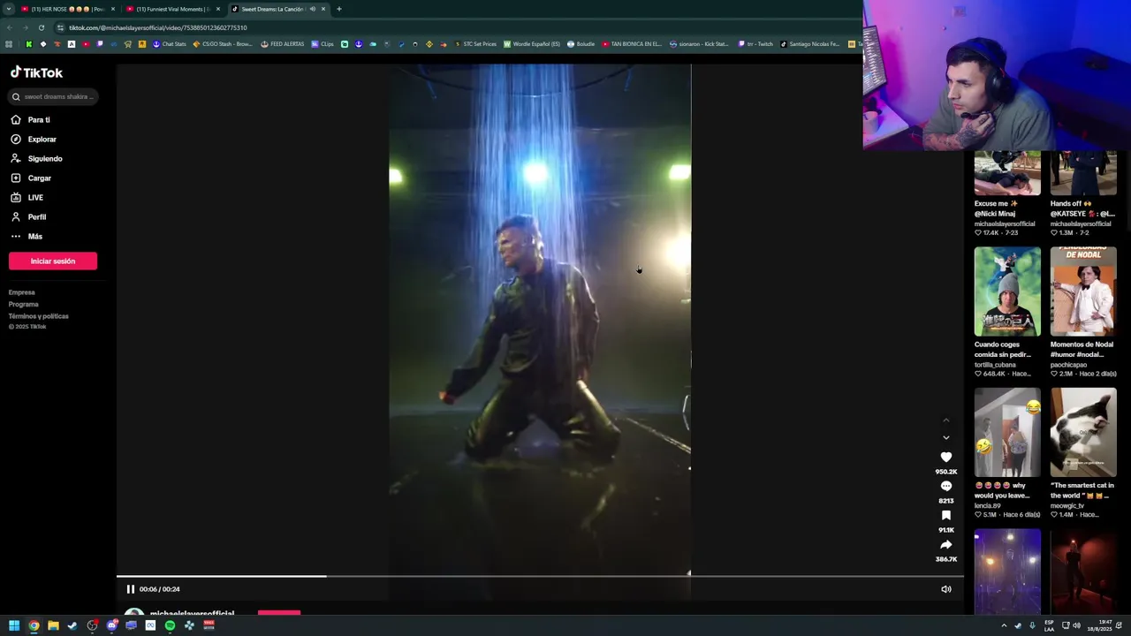Show hidden tray icons chevron
This screenshot has height=636, width=1131.
pos(1004,625)
